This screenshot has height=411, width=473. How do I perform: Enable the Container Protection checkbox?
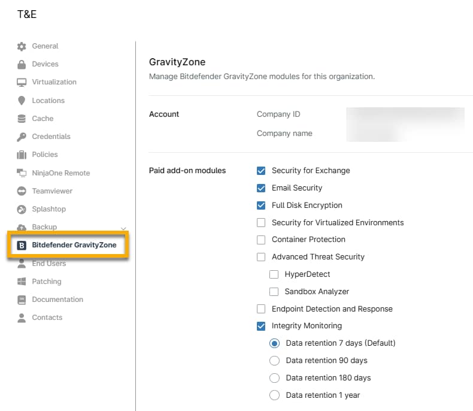pyautogui.click(x=261, y=240)
